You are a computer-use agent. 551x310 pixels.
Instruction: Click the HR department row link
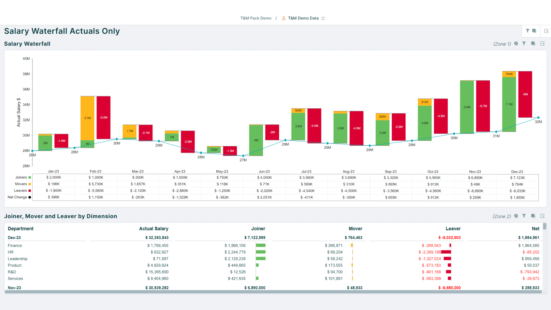10,252
